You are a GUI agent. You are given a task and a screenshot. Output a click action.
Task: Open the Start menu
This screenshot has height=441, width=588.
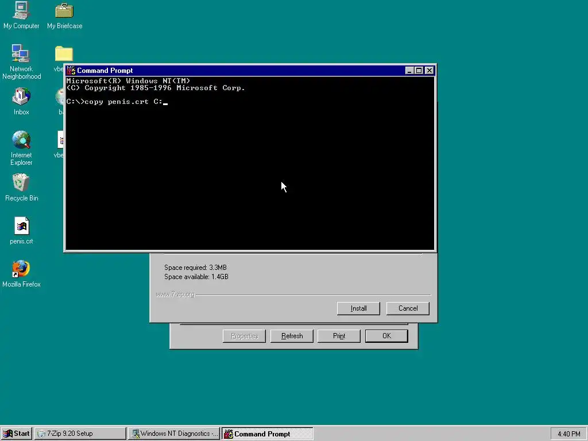coord(17,434)
